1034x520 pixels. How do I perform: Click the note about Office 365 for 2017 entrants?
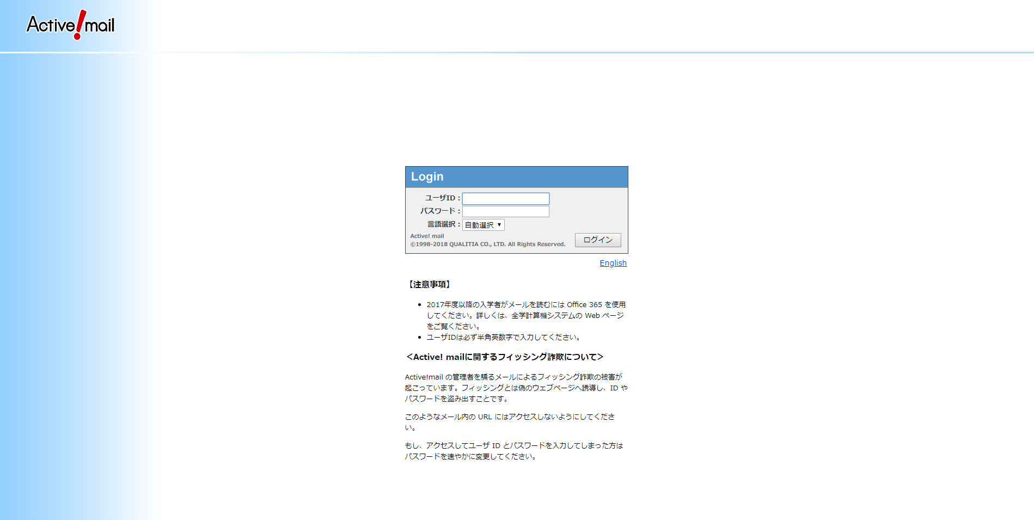coord(526,315)
